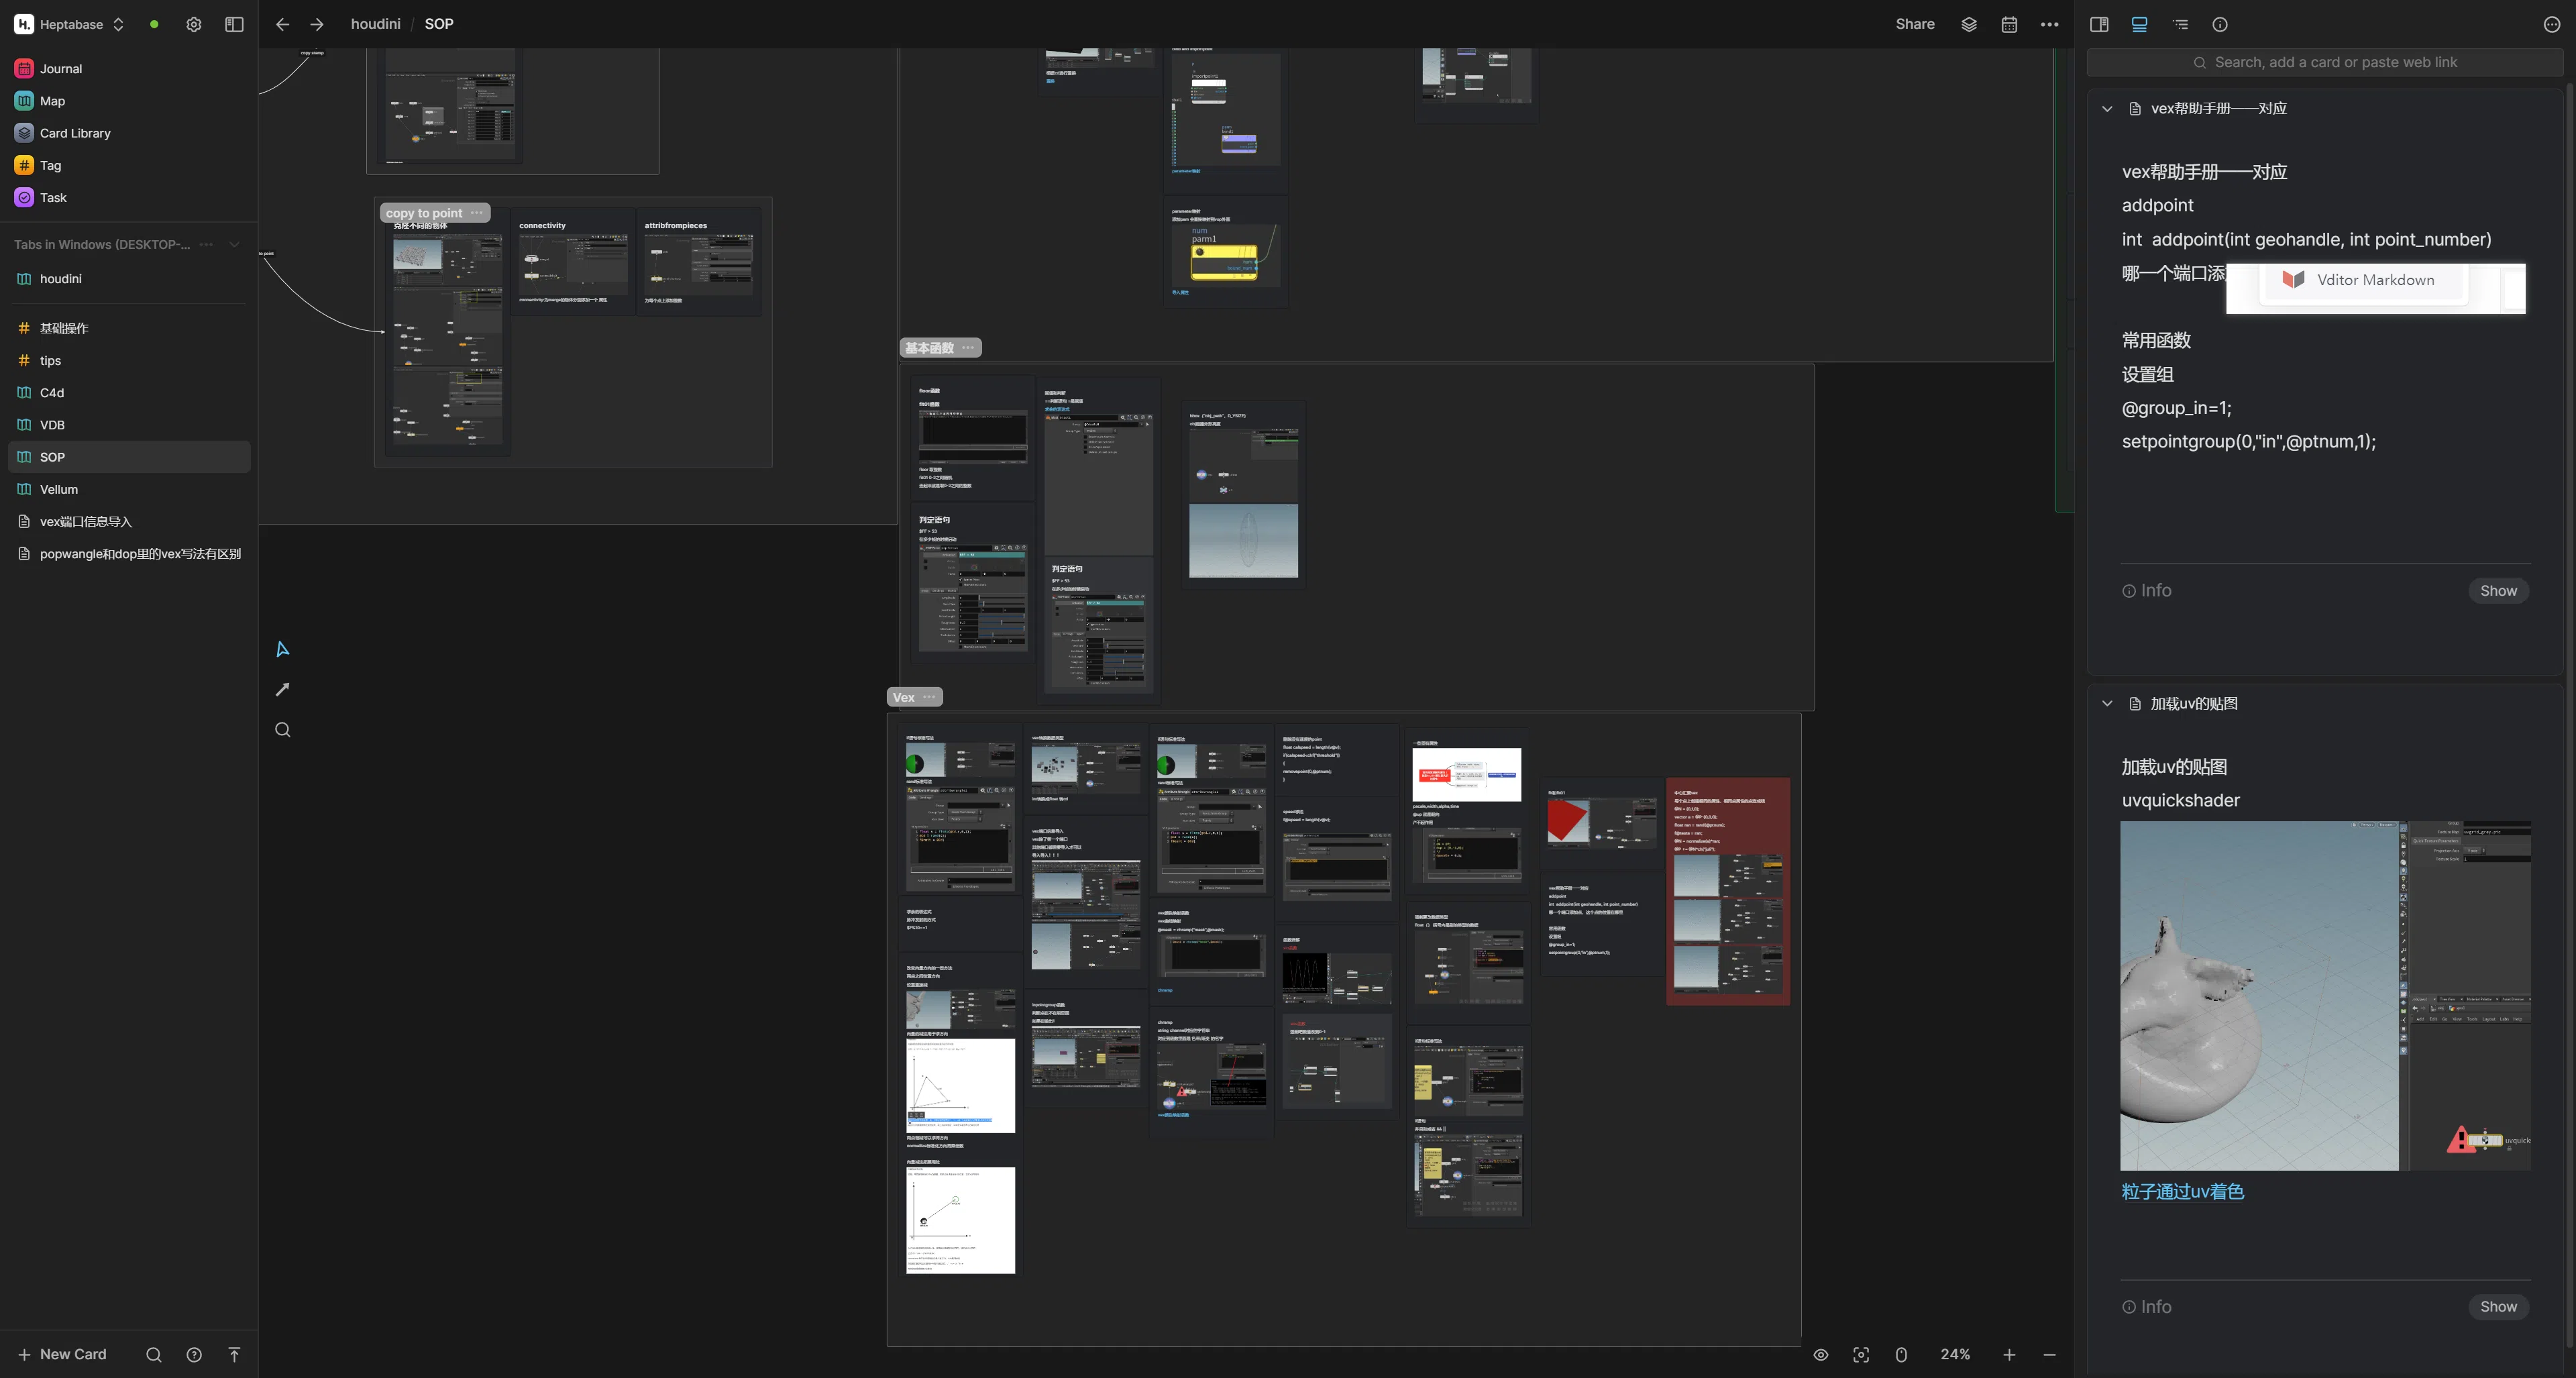2576x1378 pixels.
Task: Toggle the right sidebar split view
Action: 2099,24
